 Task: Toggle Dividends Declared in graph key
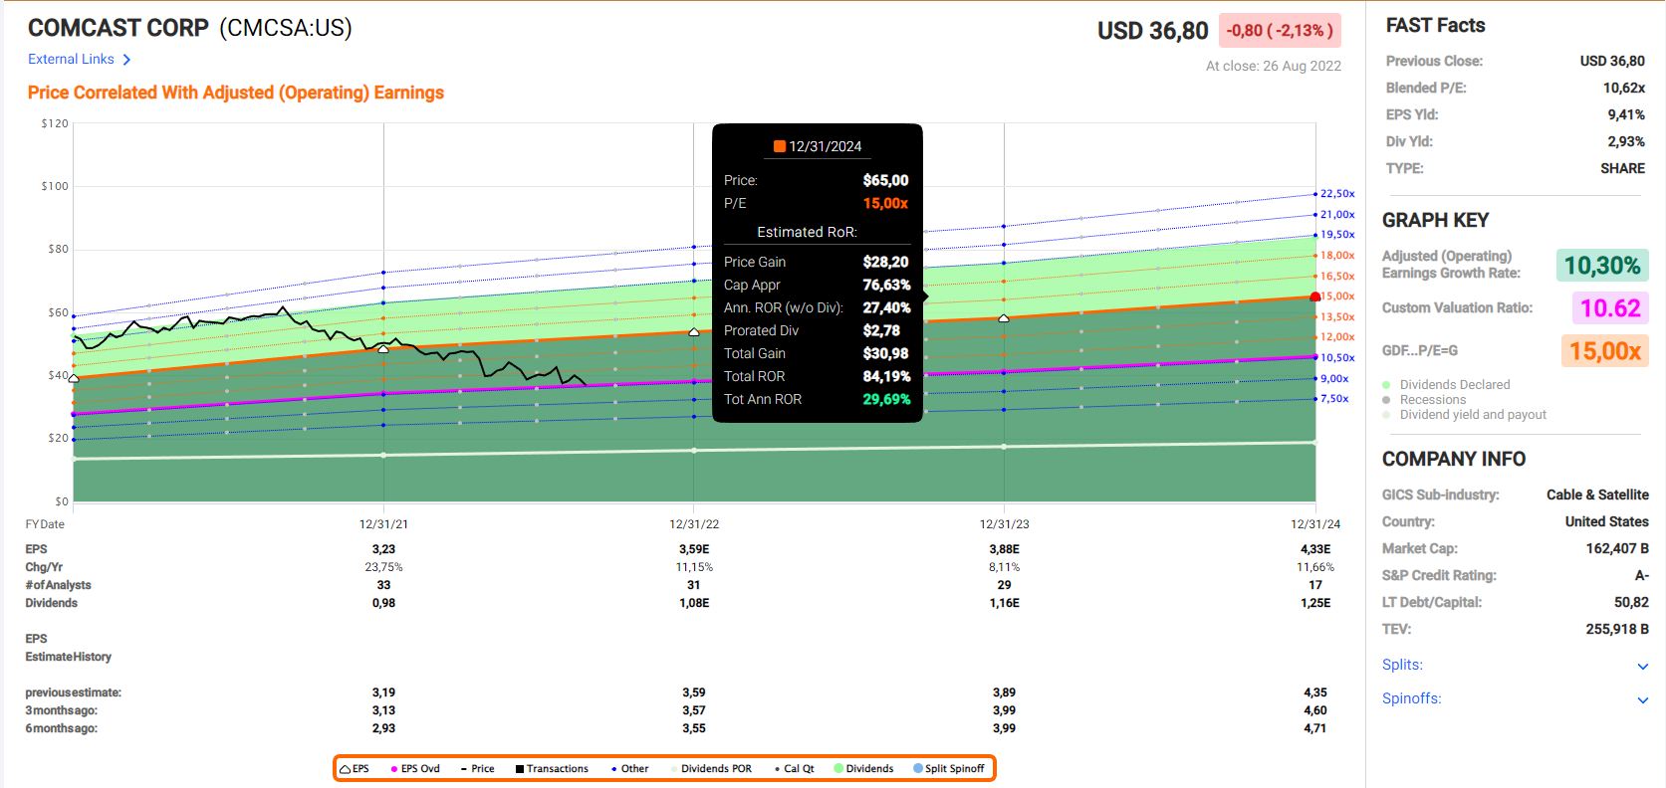(1386, 385)
